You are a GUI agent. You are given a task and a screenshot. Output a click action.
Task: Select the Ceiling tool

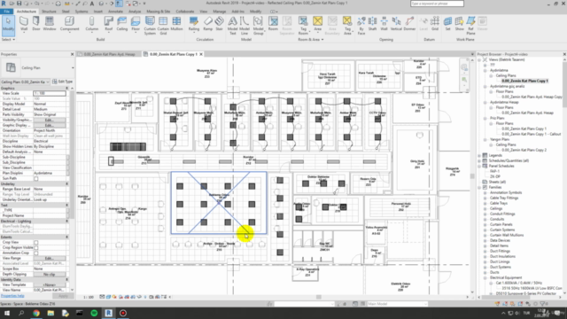pos(122,24)
